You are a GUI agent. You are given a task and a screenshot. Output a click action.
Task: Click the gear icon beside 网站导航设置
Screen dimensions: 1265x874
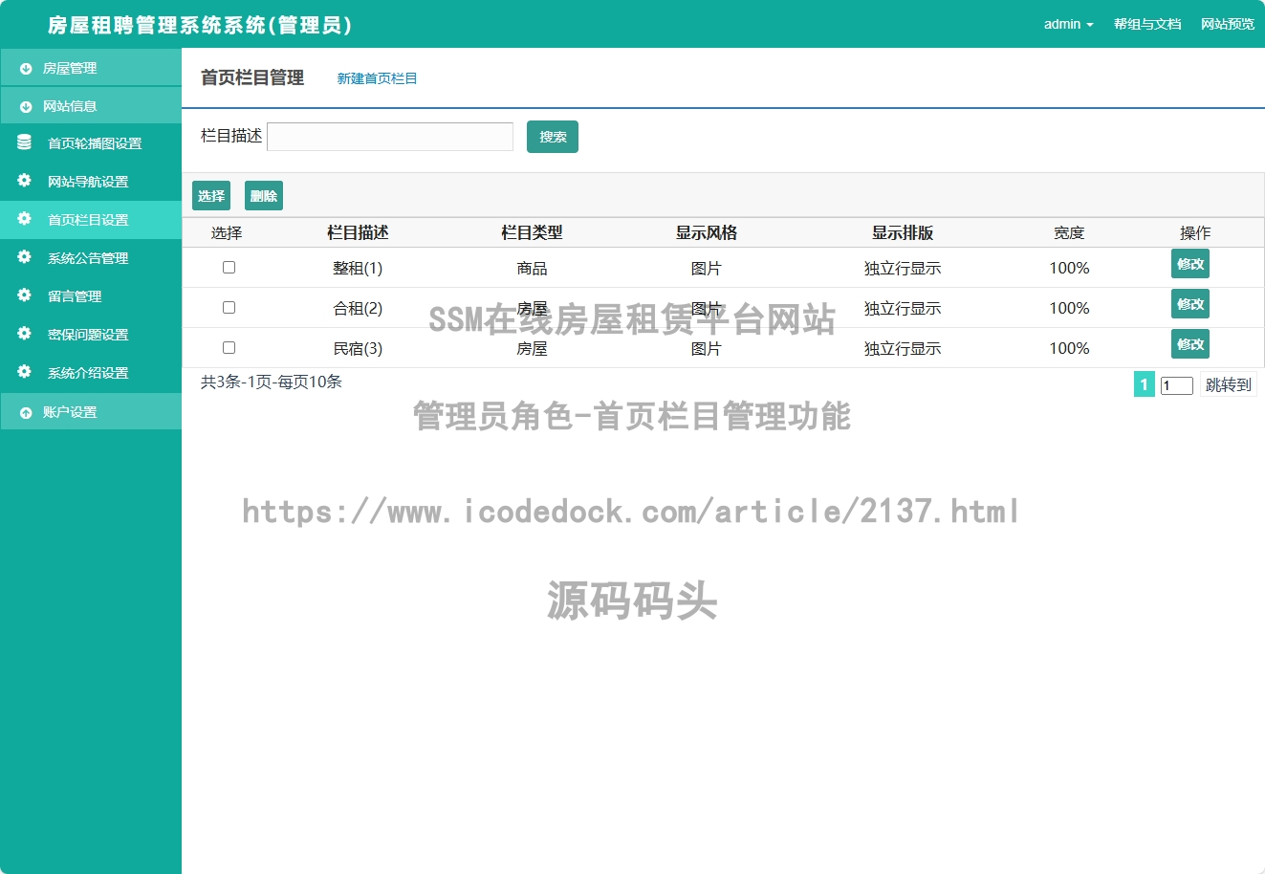tap(24, 181)
